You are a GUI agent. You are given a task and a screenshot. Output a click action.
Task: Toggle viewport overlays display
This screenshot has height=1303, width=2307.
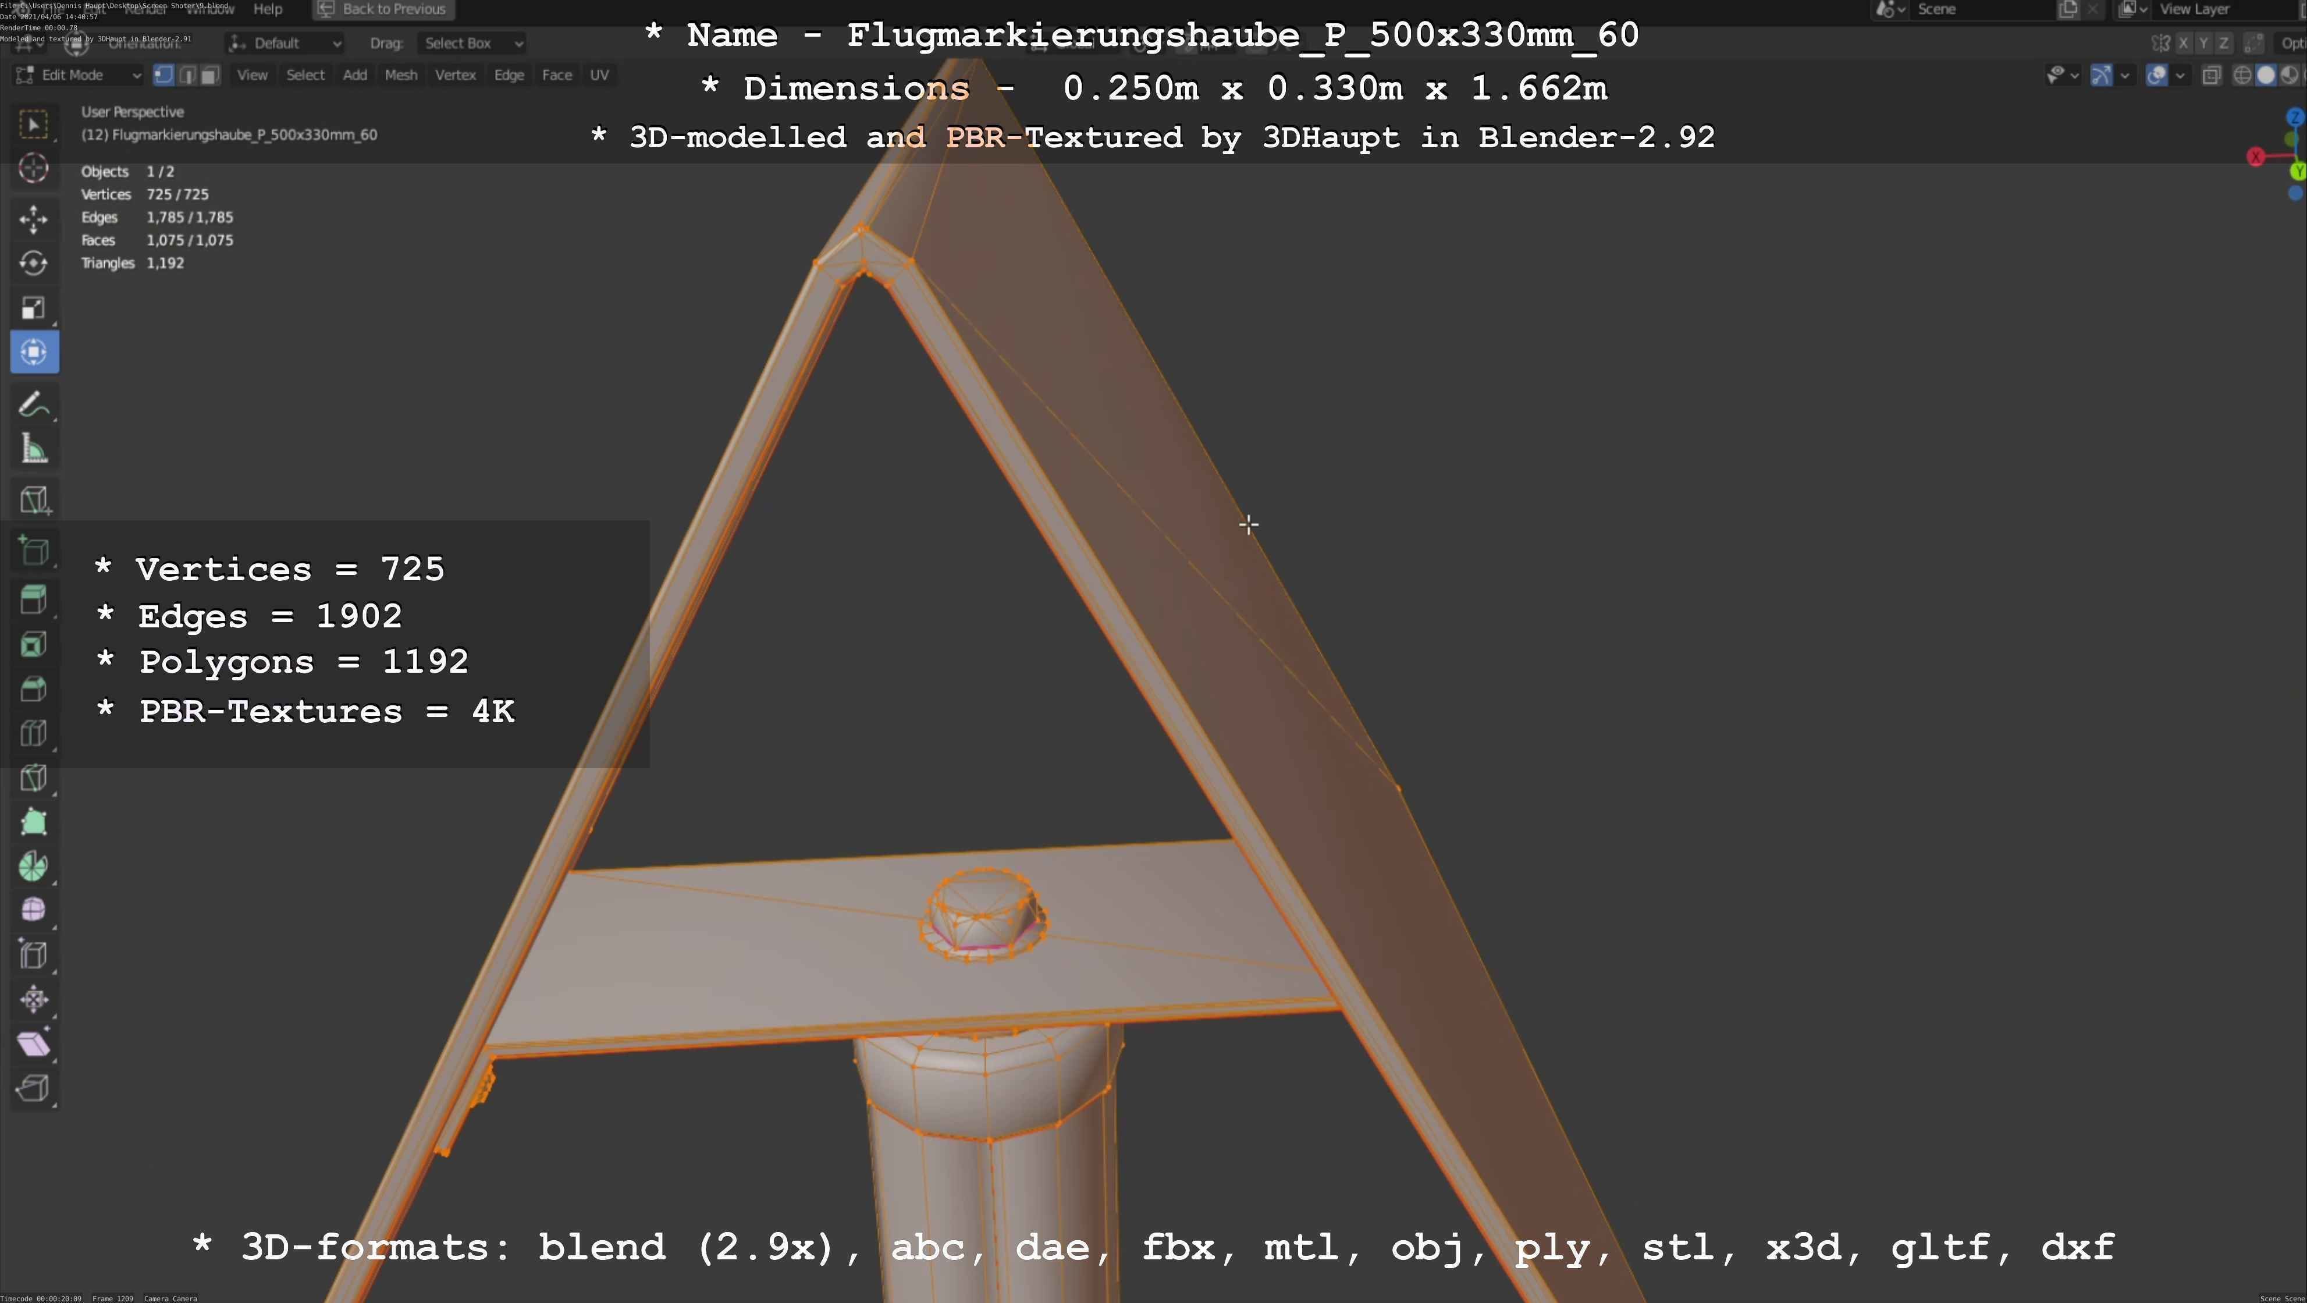click(x=2156, y=75)
